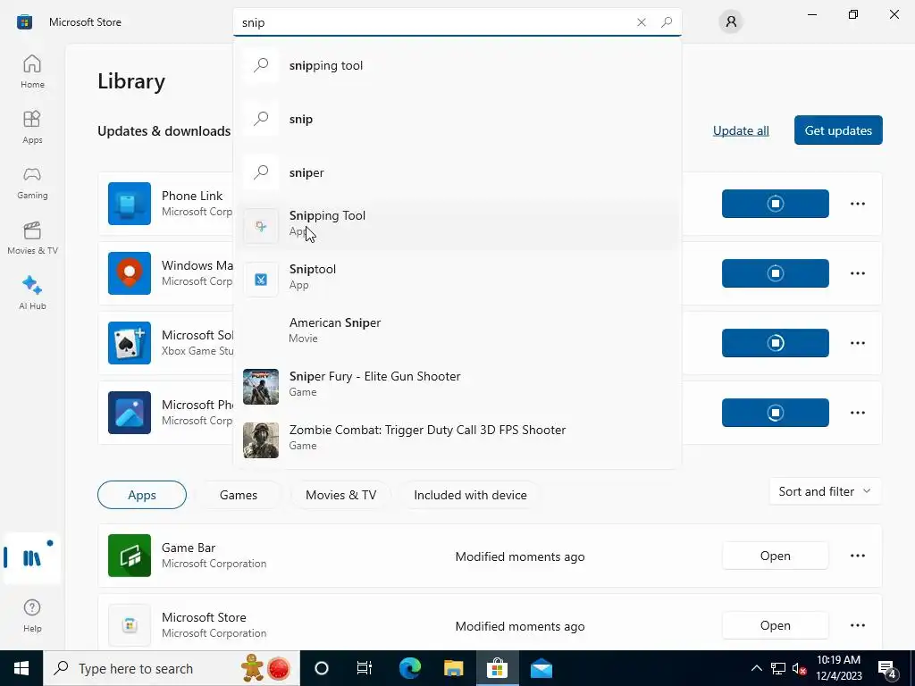Expand the Sort and filter dropdown
Screen dimensions: 915x686
coord(825,491)
